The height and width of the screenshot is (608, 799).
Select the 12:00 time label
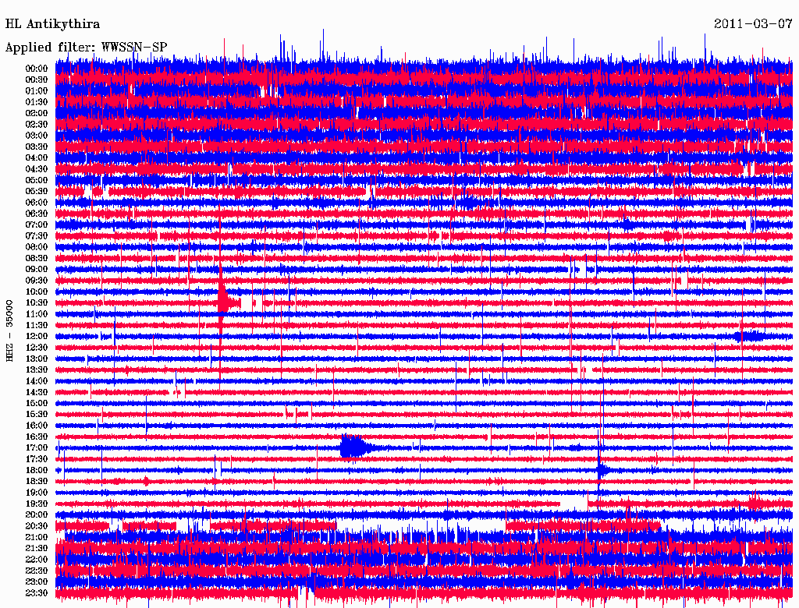click(x=37, y=336)
